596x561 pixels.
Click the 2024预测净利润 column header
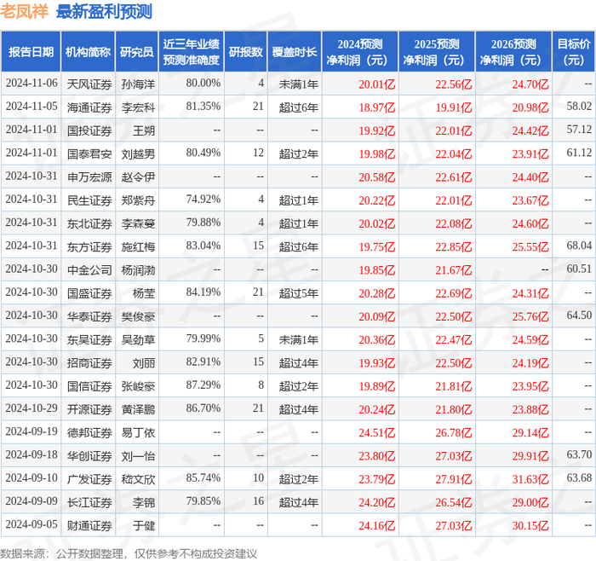click(360, 52)
